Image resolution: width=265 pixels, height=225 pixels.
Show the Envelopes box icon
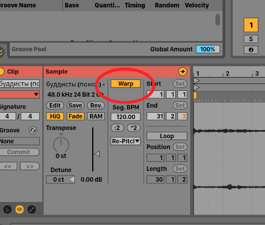point(32,209)
